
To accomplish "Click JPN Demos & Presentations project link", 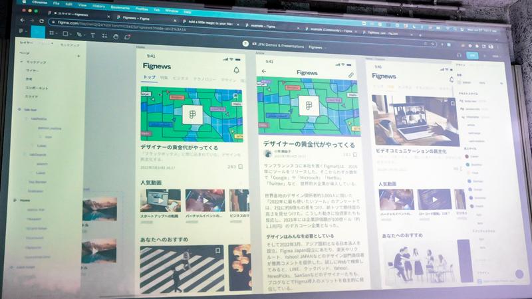I will click(x=281, y=45).
